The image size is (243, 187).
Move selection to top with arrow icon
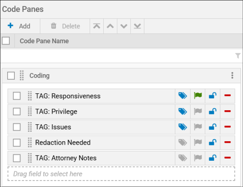tap(97, 26)
